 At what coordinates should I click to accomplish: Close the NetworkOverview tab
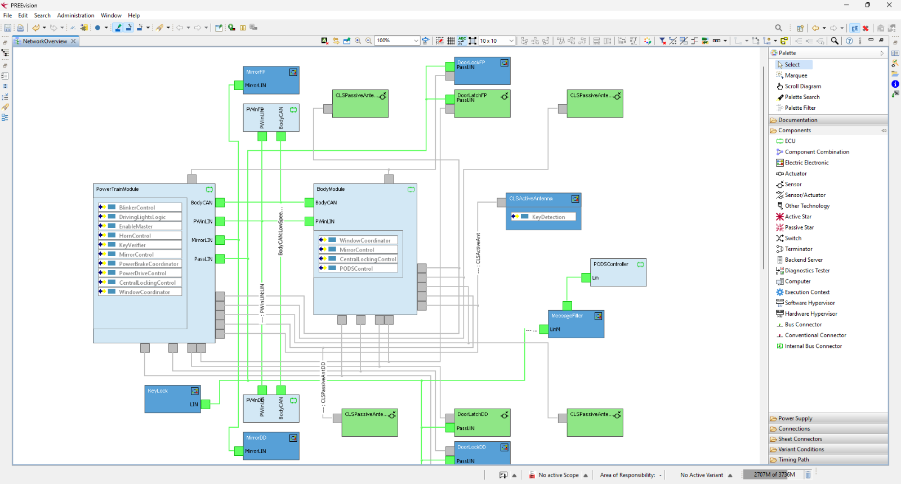tap(73, 41)
